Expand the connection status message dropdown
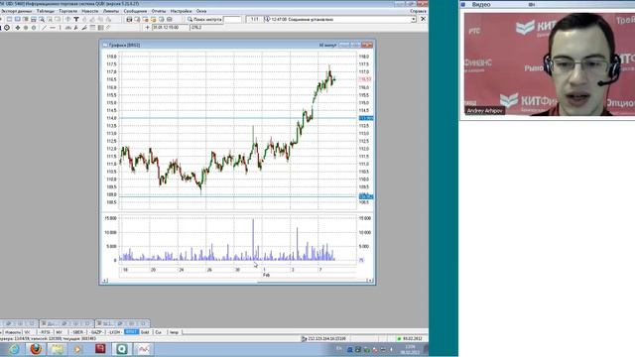 point(414,20)
